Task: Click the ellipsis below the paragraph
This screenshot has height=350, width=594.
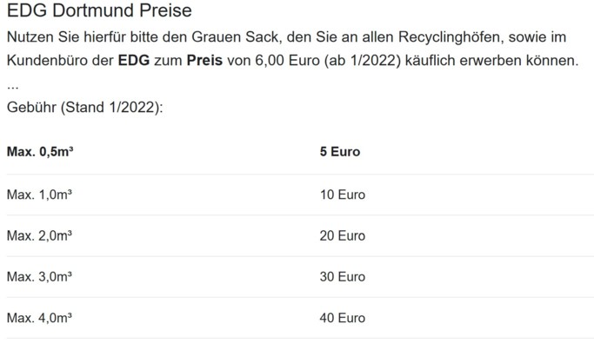Action: (x=12, y=87)
